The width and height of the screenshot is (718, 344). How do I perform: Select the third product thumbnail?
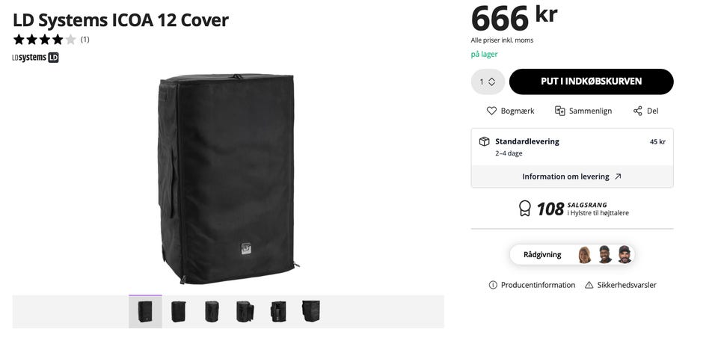pos(212,312)
